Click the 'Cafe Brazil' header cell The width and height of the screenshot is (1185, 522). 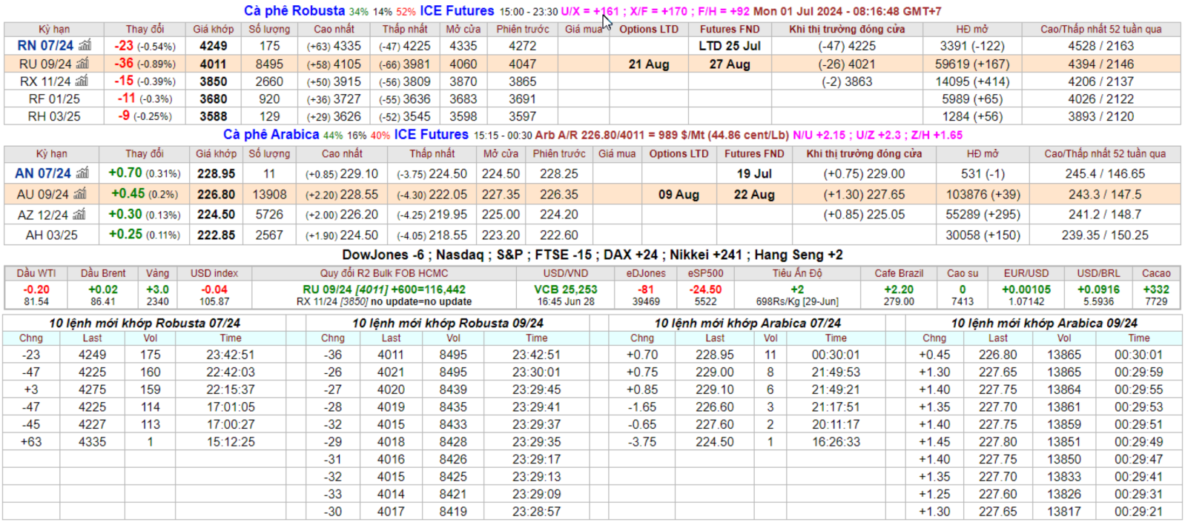click(x=899, y=273)
